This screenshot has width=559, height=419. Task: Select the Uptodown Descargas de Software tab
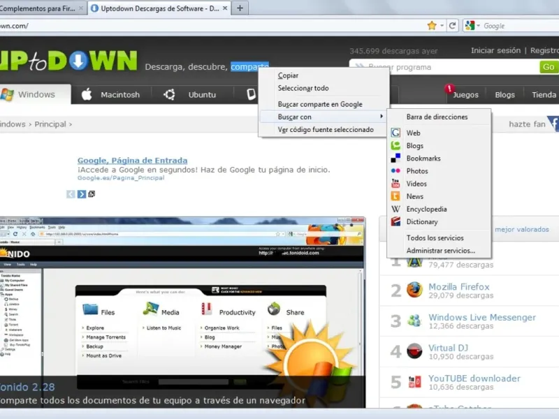click(x=159, y=8)
